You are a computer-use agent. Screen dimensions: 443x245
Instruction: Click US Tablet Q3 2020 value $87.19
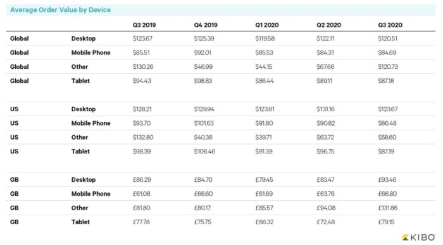(x=386, y=152)
